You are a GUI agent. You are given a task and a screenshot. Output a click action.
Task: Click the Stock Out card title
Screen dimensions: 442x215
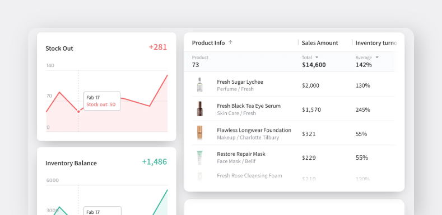[59, 49]
